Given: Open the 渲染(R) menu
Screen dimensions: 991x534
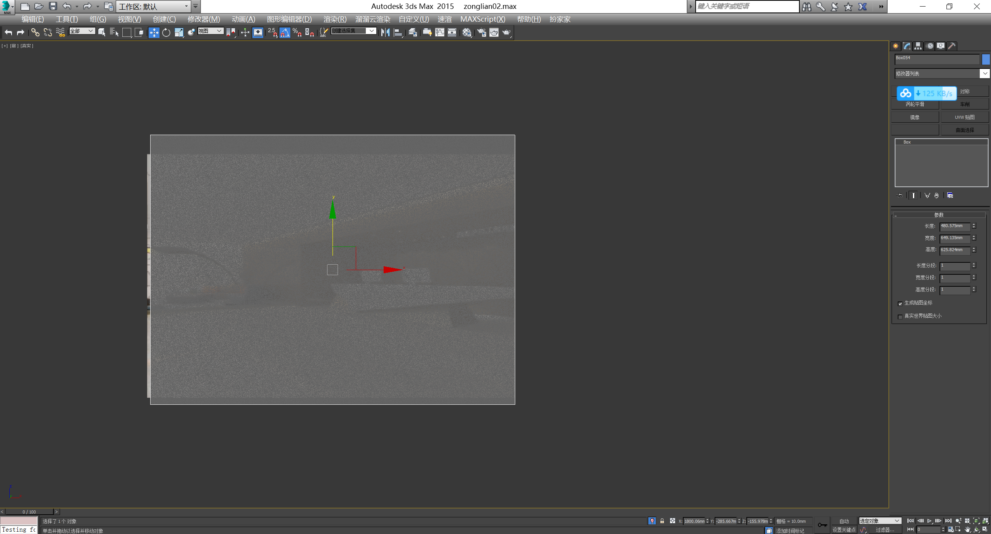Looking at the screenshot, I should [x=335, y=19].
